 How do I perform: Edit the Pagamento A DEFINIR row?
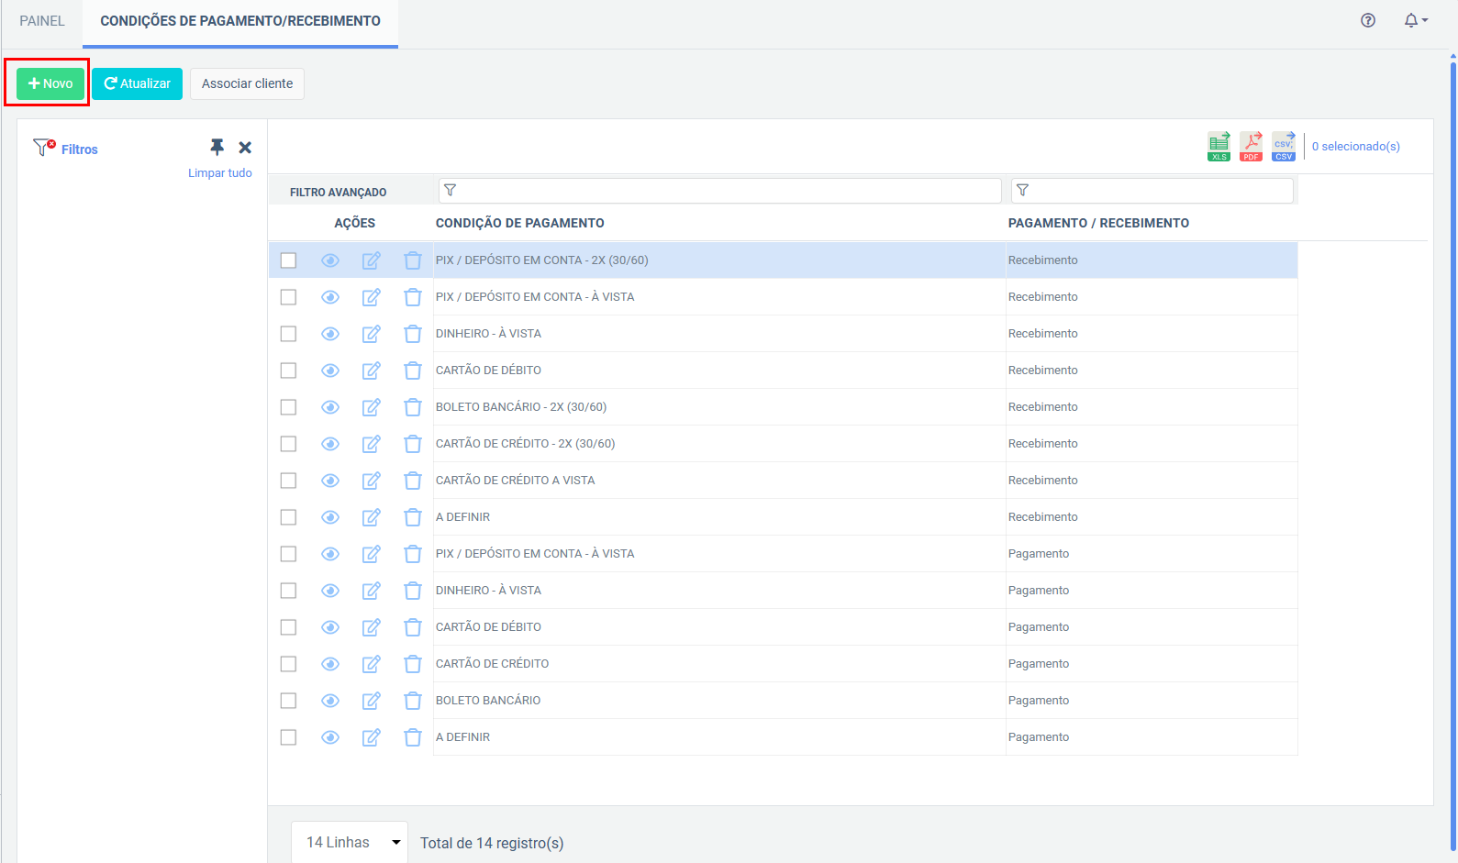(x=371, y=737)
